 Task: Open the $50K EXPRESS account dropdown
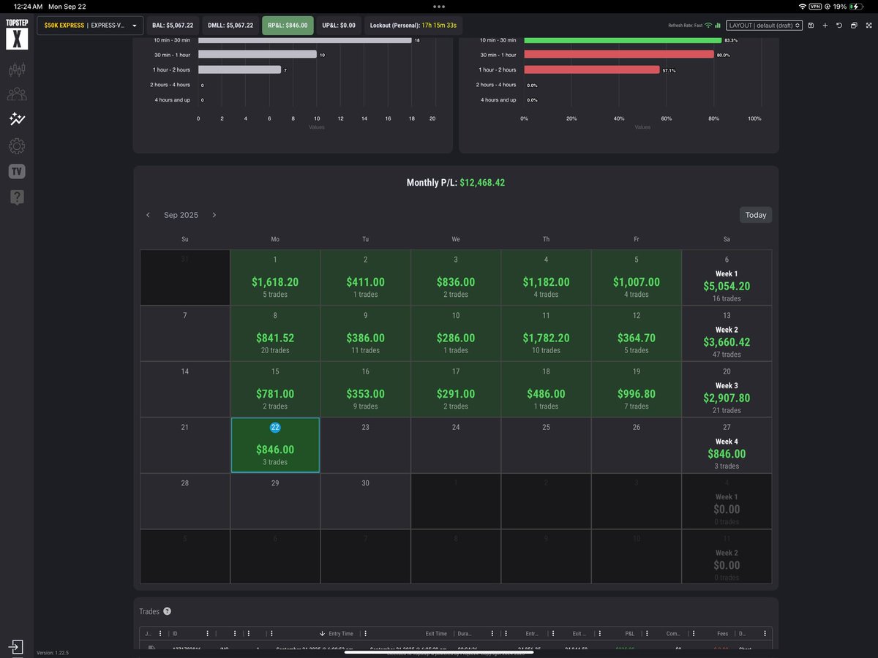89,26
